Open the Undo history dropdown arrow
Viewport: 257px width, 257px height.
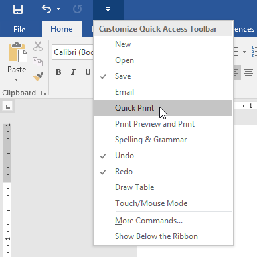coord(58,9)
